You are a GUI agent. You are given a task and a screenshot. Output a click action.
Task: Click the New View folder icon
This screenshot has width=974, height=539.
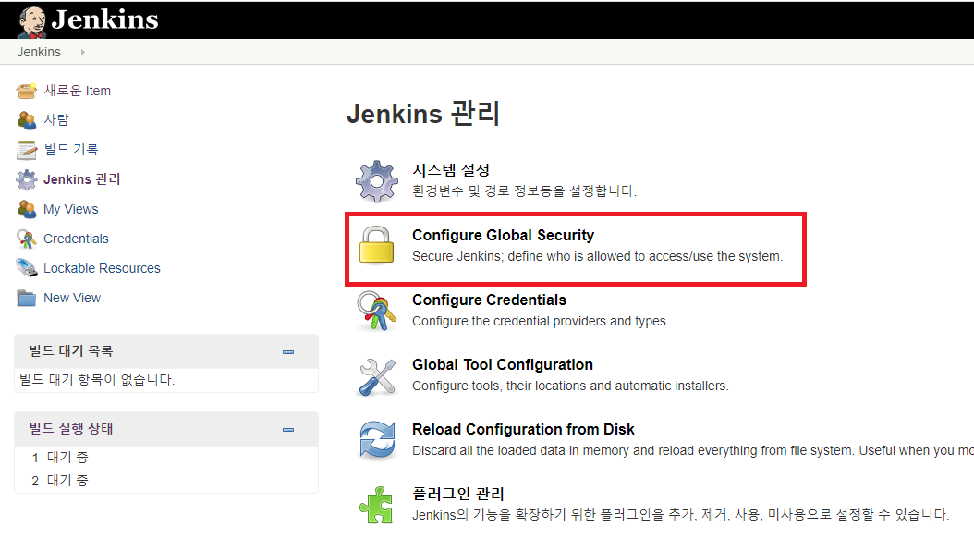coord(26,299)
